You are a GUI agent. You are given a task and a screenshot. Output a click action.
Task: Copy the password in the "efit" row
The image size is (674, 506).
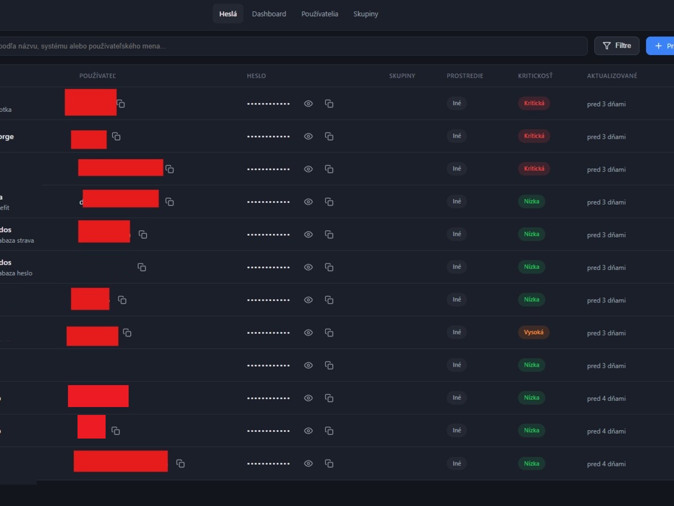tap(329, 201)
